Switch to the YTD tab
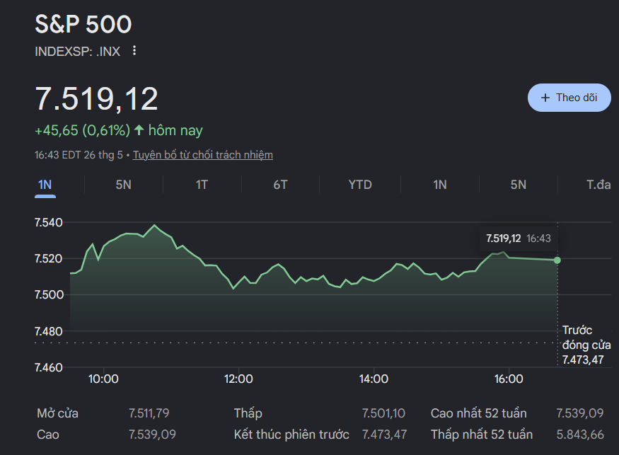The image size is (619, 455). point(360,185)
